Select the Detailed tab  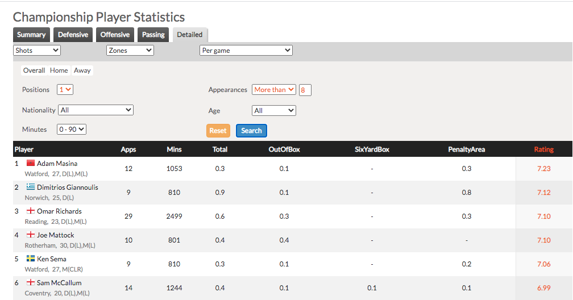click(190, 35)
